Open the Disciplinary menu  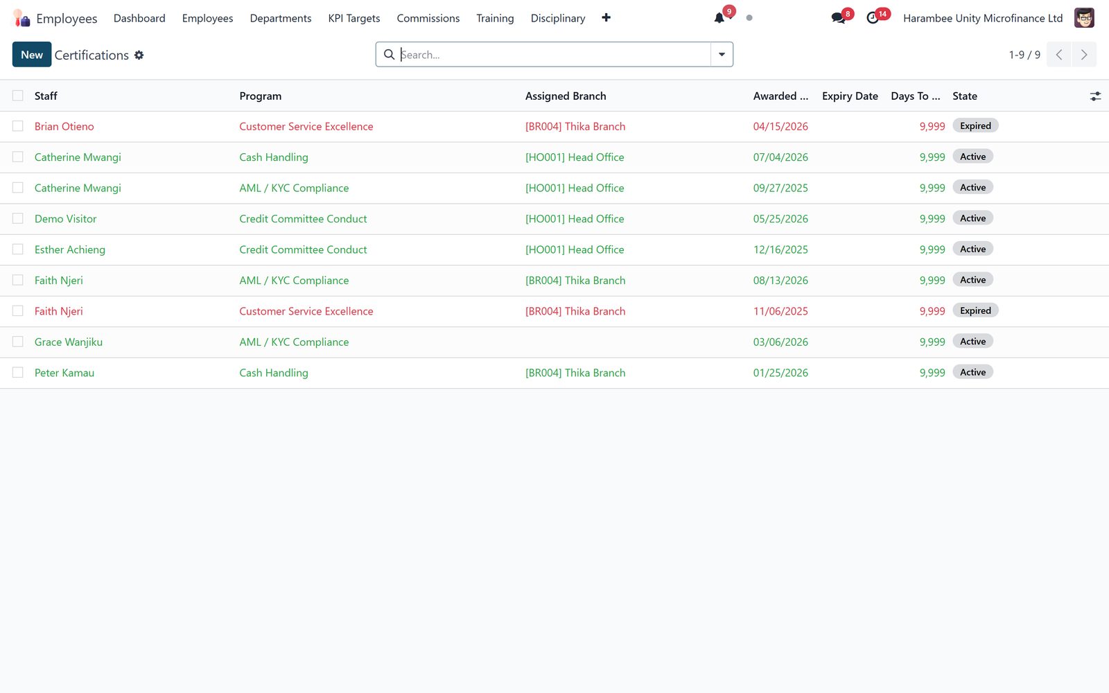[x=558, y=18]
